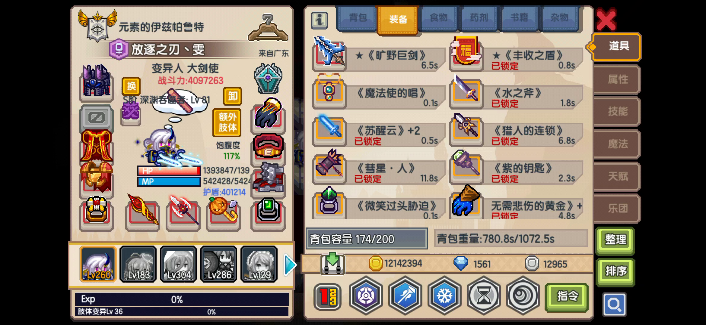This screenshot has width=706, height=325.
Task: Switch to the 背包 tab
Action: click(x=357, y=18)
